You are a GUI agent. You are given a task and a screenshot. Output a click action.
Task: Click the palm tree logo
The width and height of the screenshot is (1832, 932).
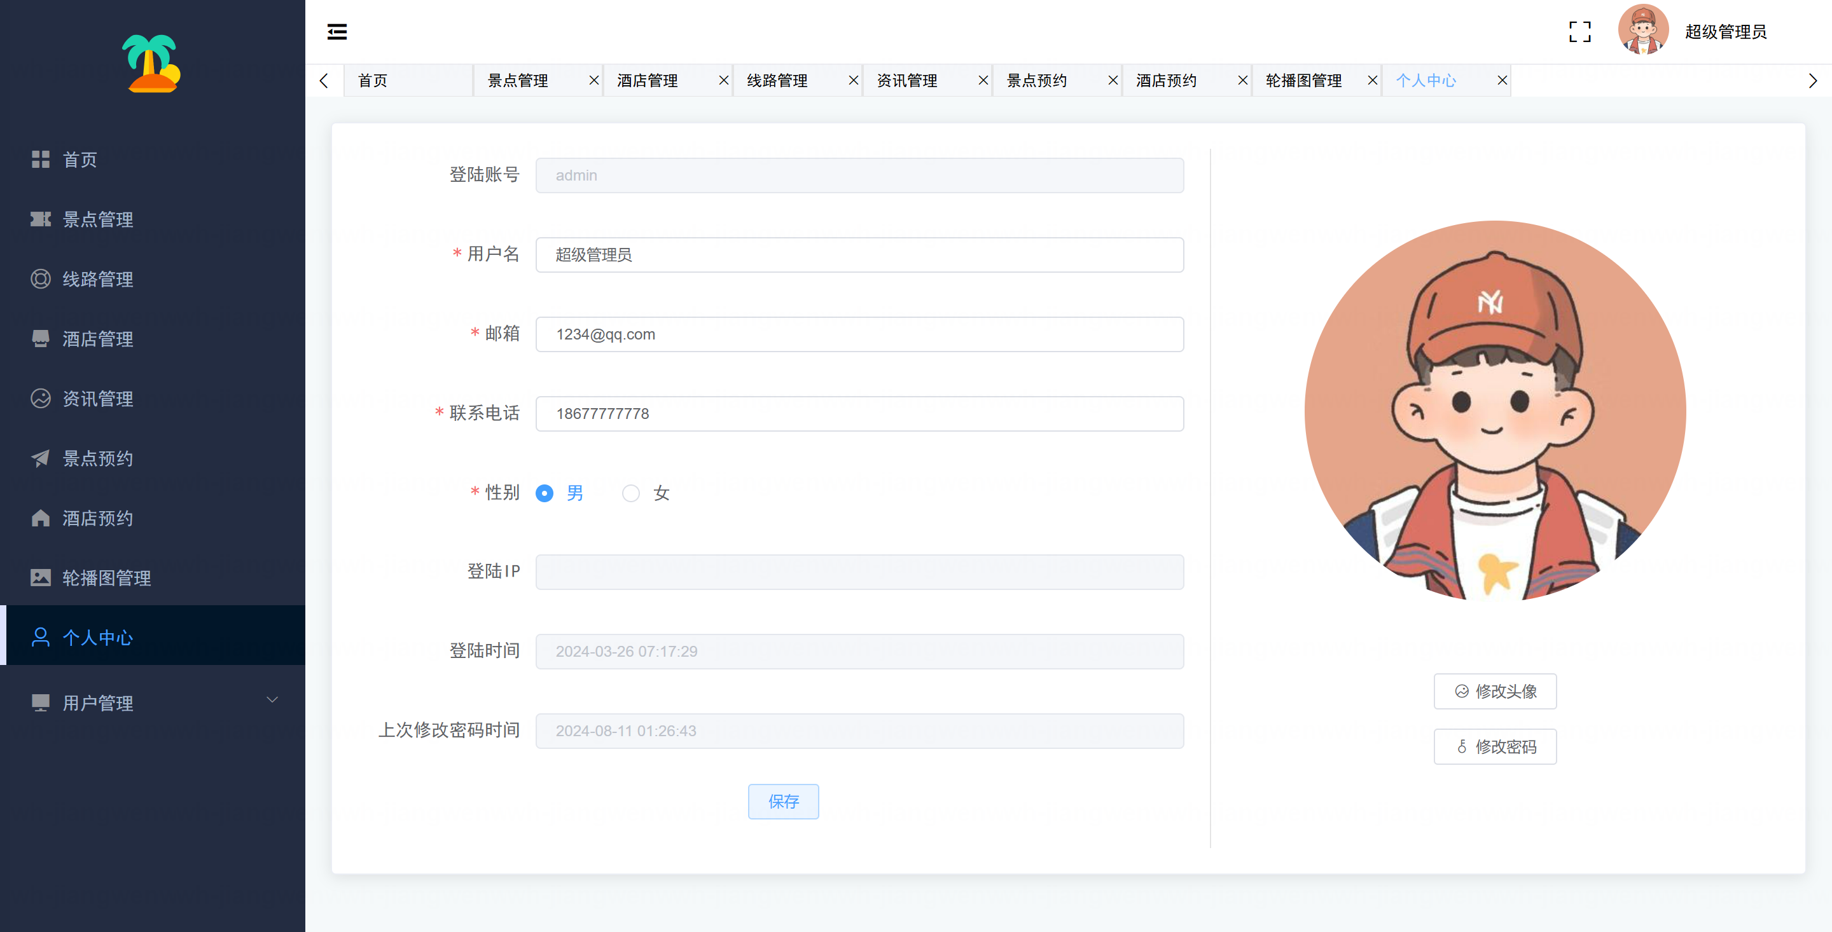pyautogui.click(x=151, y=64)
